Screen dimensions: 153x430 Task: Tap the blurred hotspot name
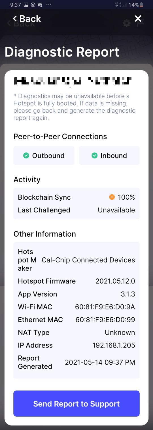click(x=73, y=81)
